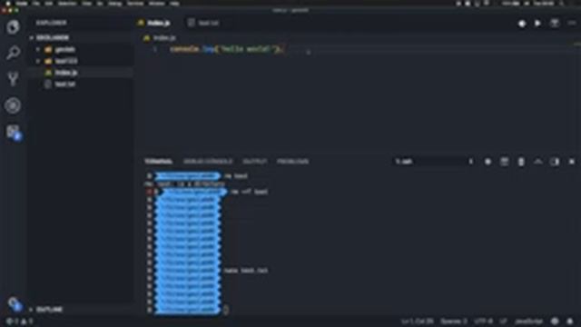The image size is (581, 327).
Task: Open Spotlight search in macOS menu bar
Action: click(x=562, y=4)
